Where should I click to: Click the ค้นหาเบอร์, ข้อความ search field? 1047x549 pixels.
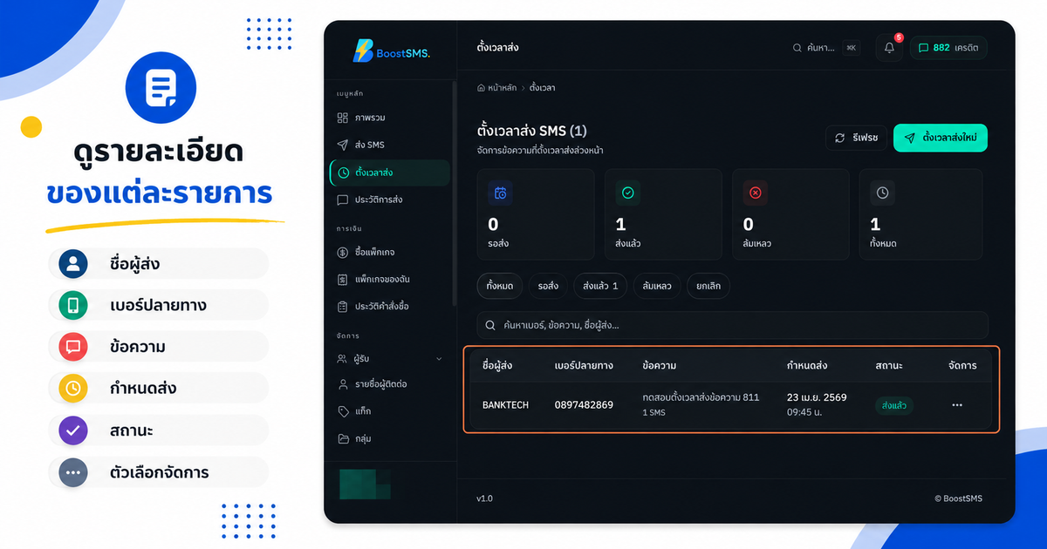click(733, 325)
